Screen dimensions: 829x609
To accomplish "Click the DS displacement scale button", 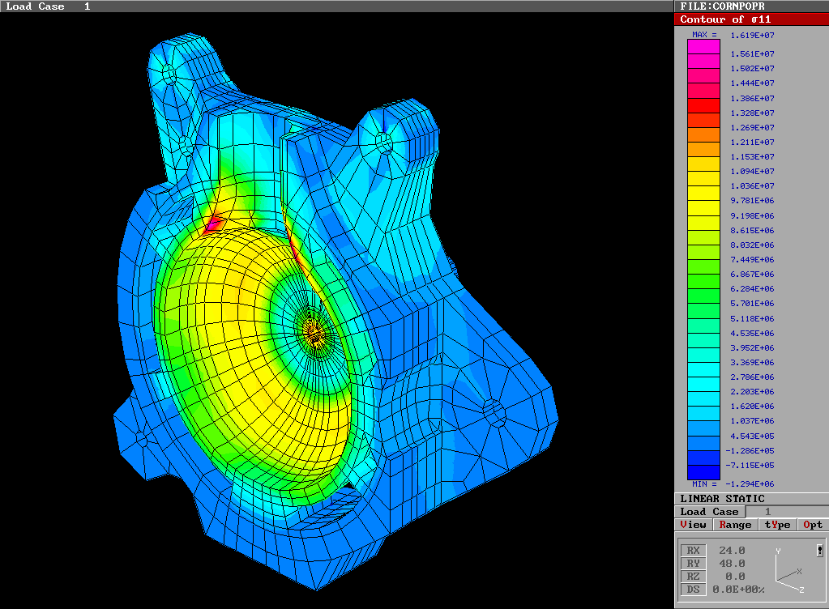I will pos(692,590).
